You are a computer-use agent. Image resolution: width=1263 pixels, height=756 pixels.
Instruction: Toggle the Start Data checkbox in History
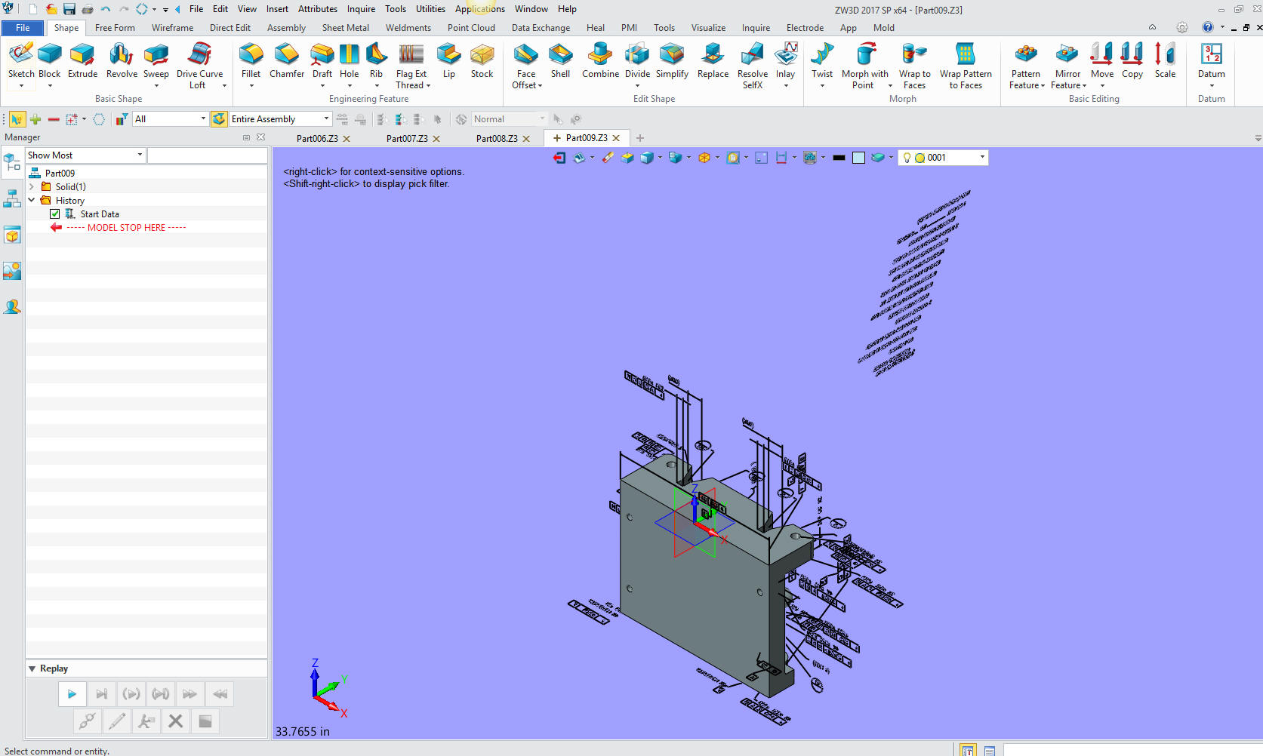tap(55, 214)
